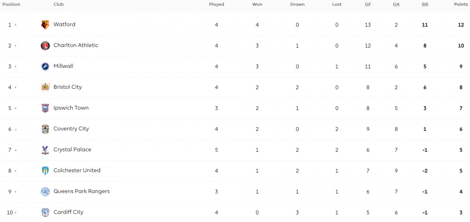This screenshot has height=222, width=470.
Task: Open the Queens Park Rangers team link
Action: click(81, 191)
